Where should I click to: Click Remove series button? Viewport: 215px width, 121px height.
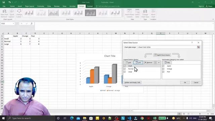(148, 63)
